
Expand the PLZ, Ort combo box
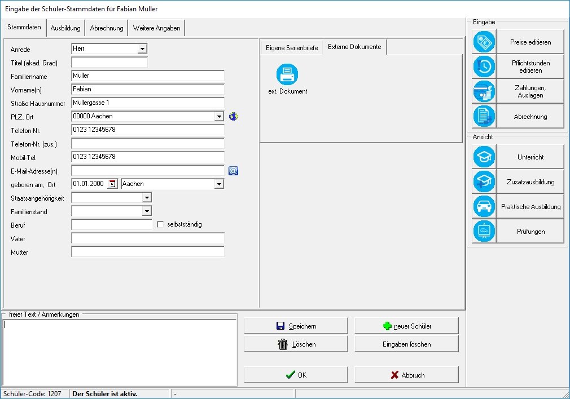pyautogui.click(x=219, y=117)
